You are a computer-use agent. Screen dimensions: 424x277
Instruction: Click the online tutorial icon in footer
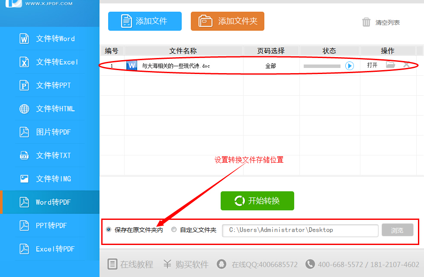click(x=112, y=264)
